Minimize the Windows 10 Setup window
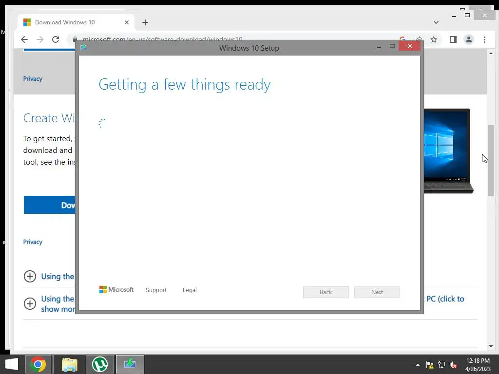This screenshot has width=499, height=374. tap(379, 47)
